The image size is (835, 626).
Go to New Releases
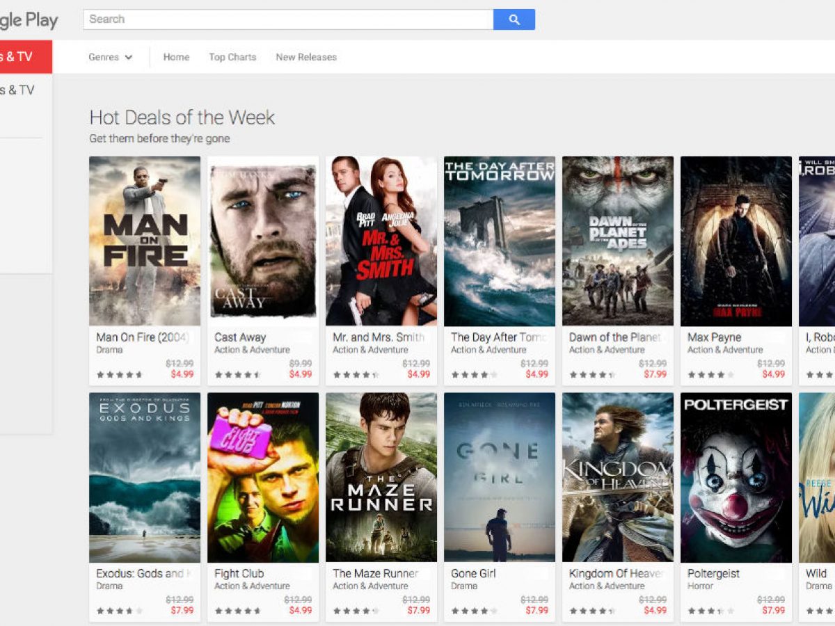click(x=306, y=57)
